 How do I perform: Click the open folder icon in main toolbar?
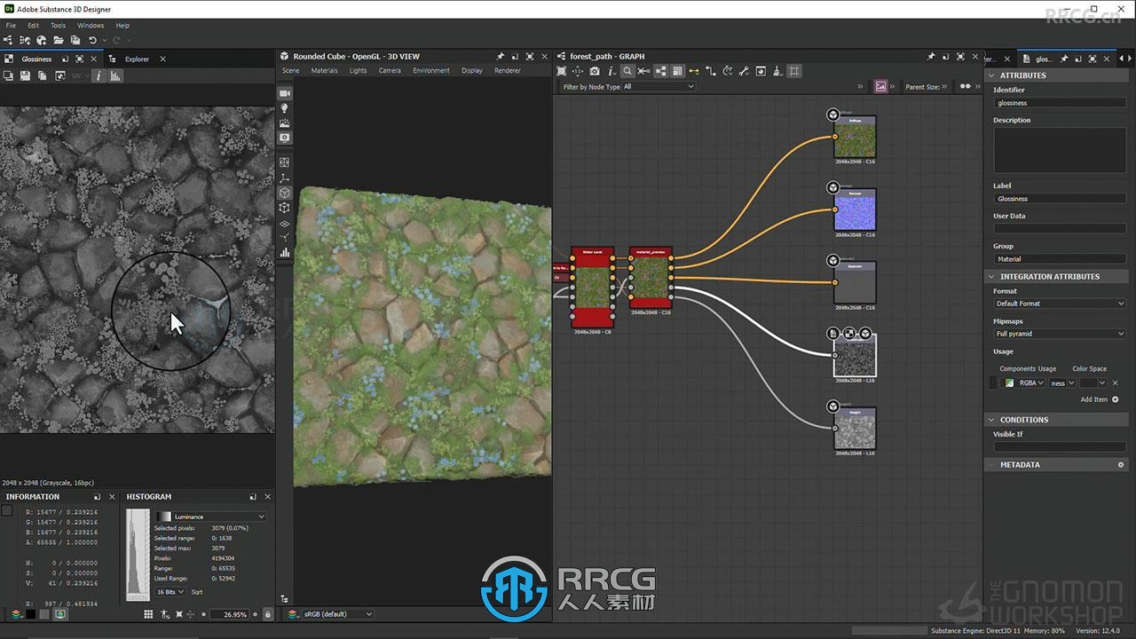[x=59, y=41]
